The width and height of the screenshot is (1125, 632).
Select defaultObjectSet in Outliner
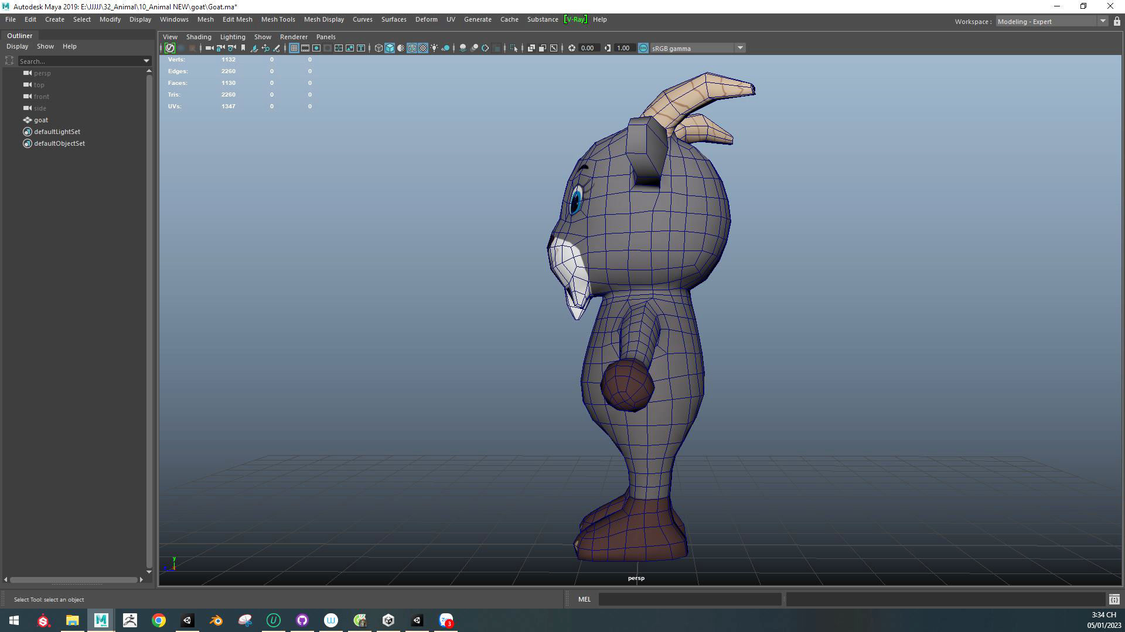(59, 143)
